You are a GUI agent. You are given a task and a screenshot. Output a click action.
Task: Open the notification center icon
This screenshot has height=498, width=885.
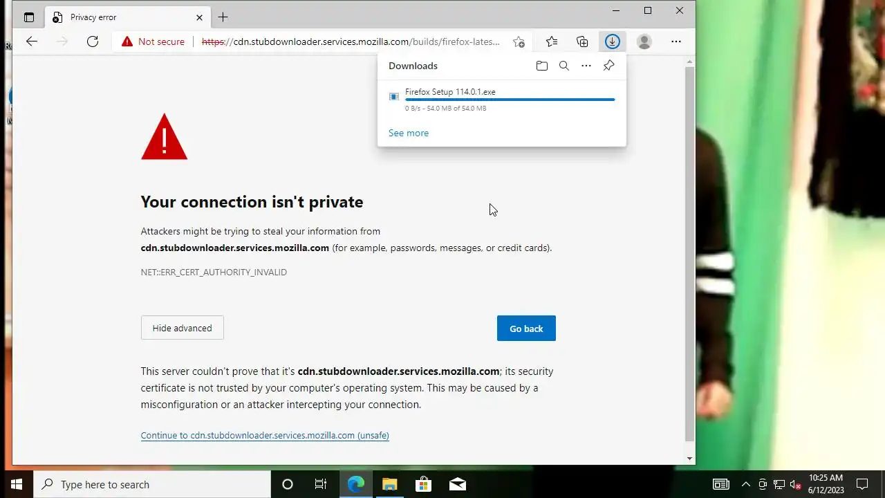(x=862, y=484)
